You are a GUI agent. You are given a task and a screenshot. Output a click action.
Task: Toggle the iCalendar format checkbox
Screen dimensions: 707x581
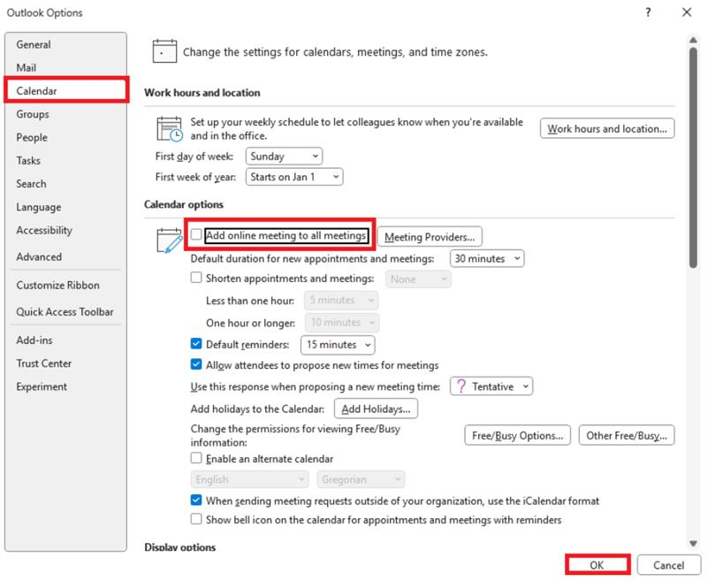(x=196, y=500)
